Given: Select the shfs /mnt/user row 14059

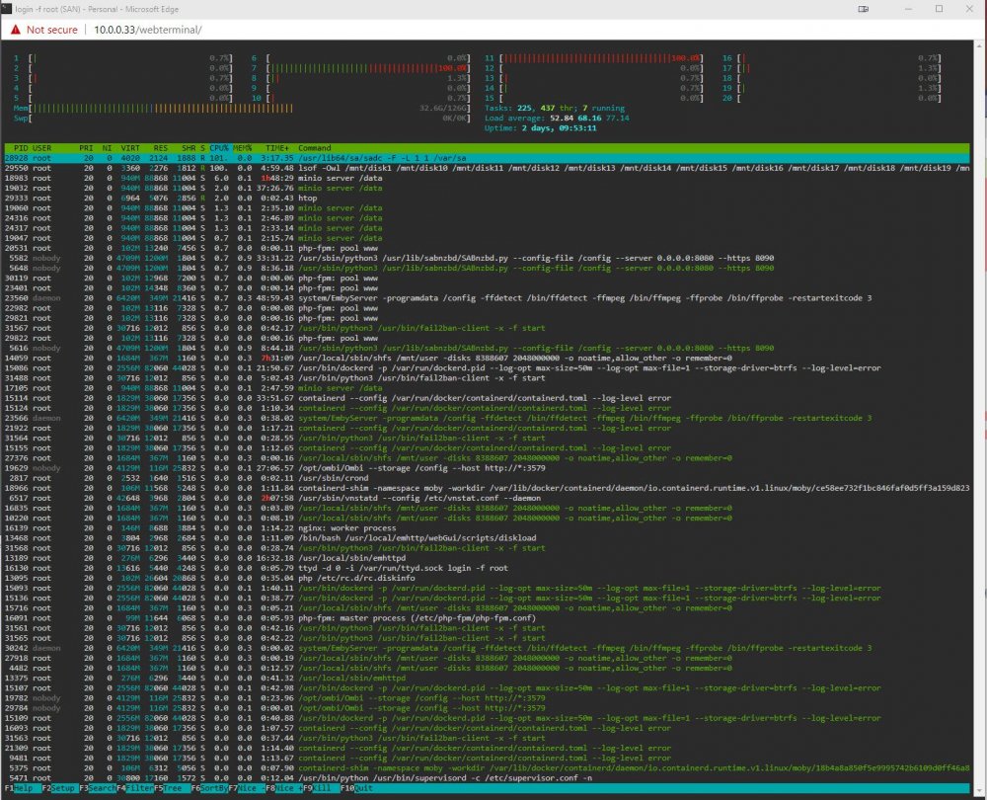Looking at the screenshot, I should tap(487, 358).
